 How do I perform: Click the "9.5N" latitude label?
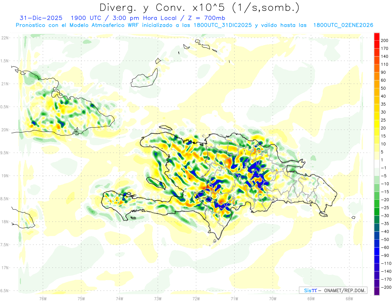point(5,153)
